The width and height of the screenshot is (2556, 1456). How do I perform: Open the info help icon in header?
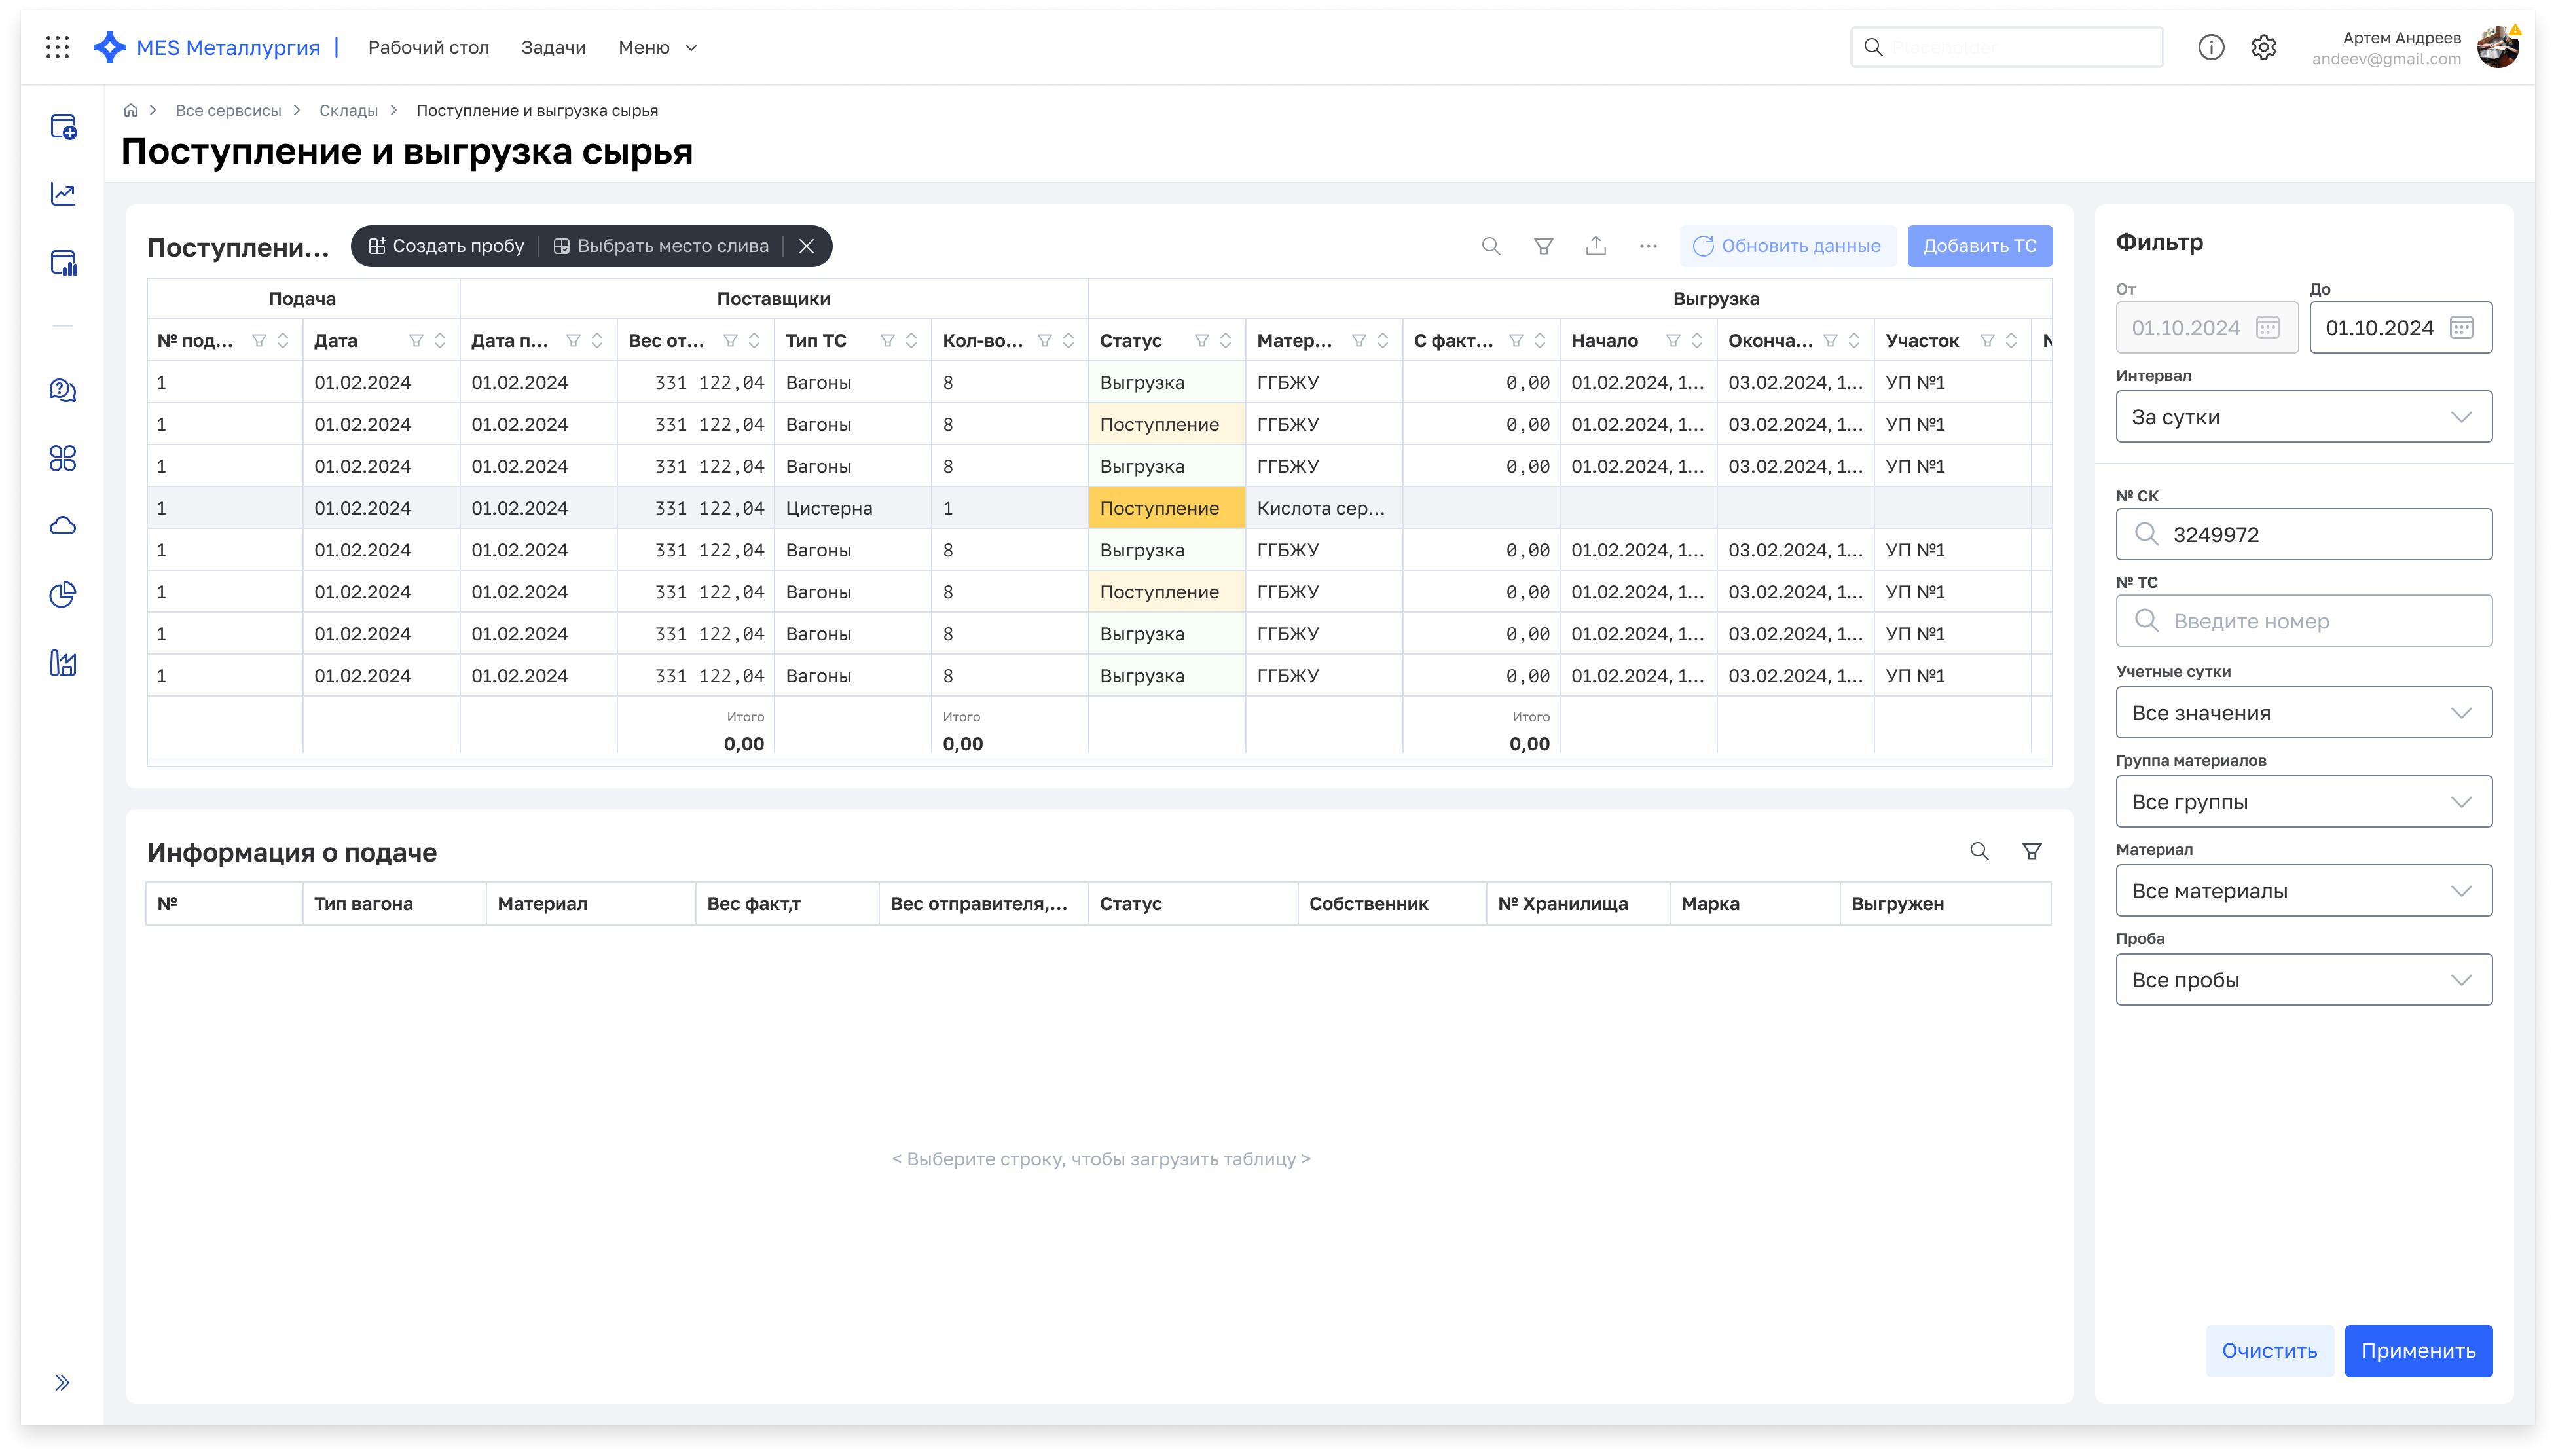(x=2211, y=47)
